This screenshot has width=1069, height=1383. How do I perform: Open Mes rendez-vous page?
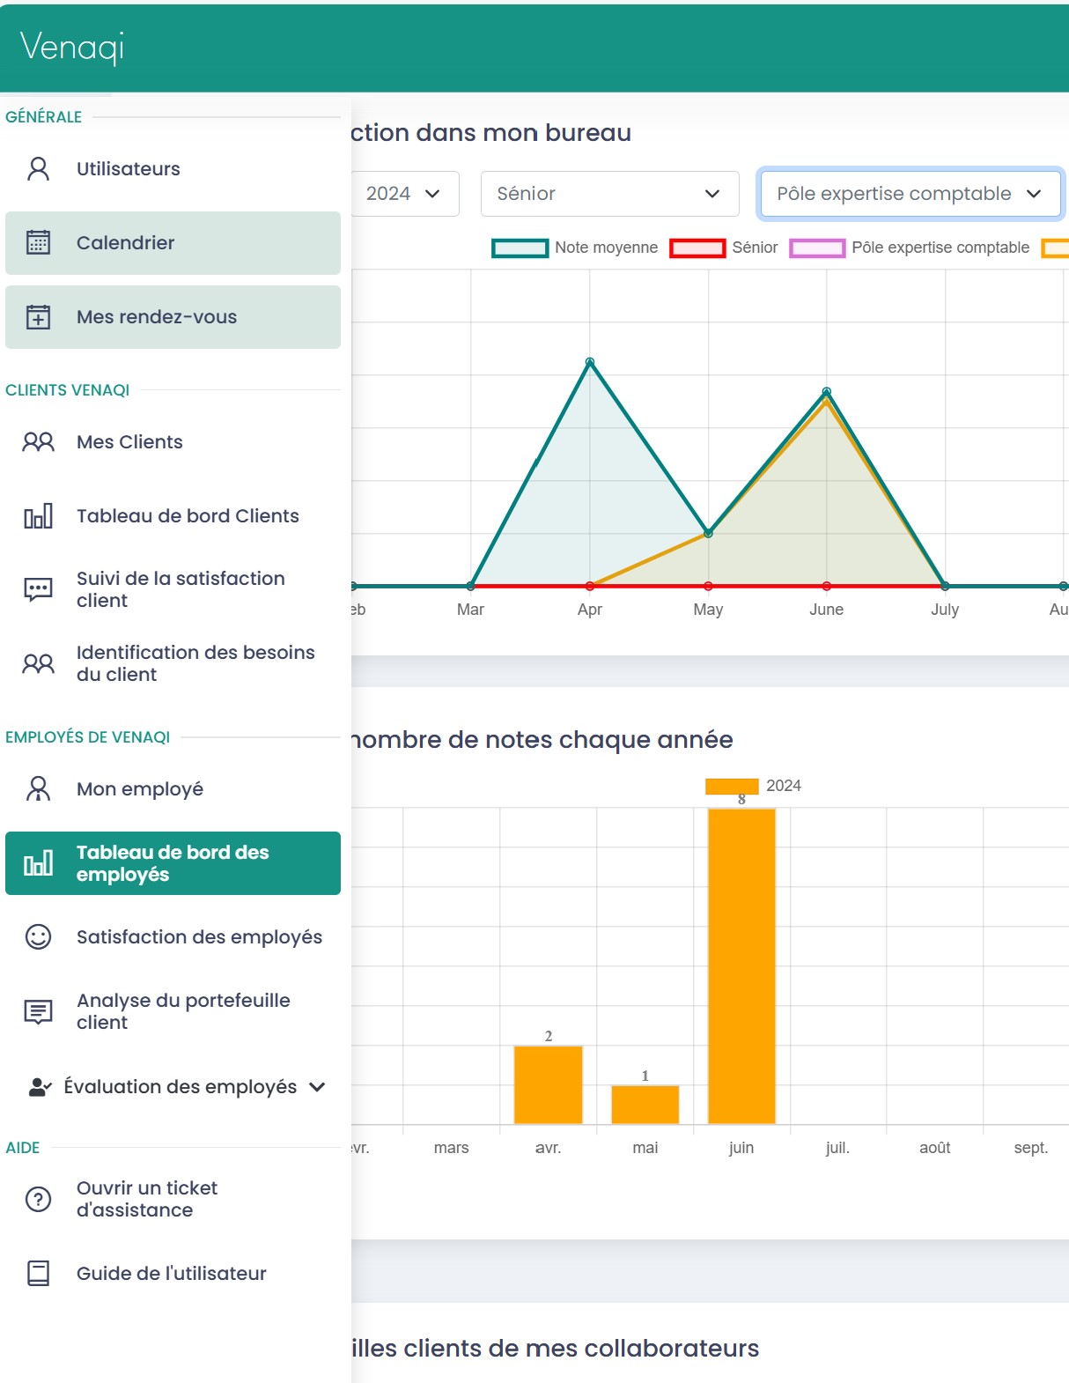click(173, 316)
